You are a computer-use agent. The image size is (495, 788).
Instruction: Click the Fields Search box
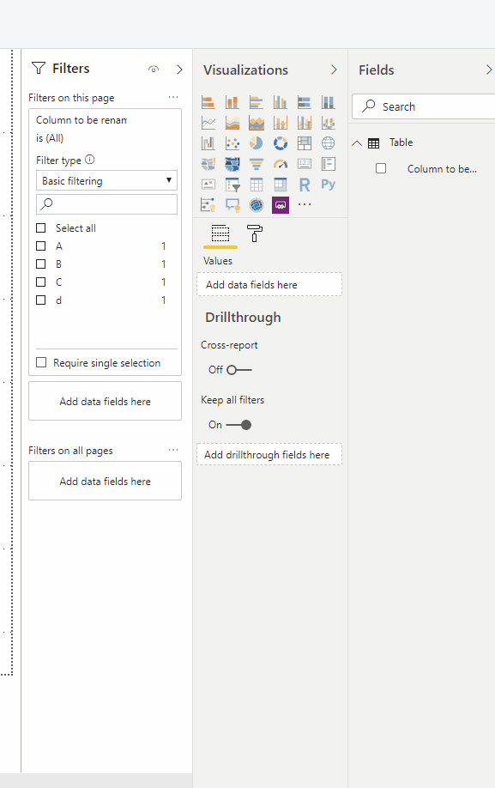coord(424,106)
